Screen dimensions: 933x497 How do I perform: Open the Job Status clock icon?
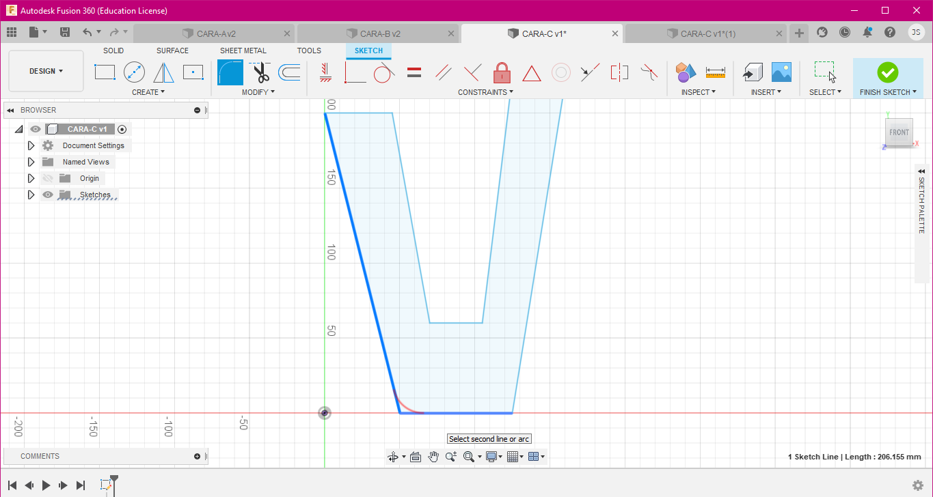pyautogui.click(x=845, y=32)
